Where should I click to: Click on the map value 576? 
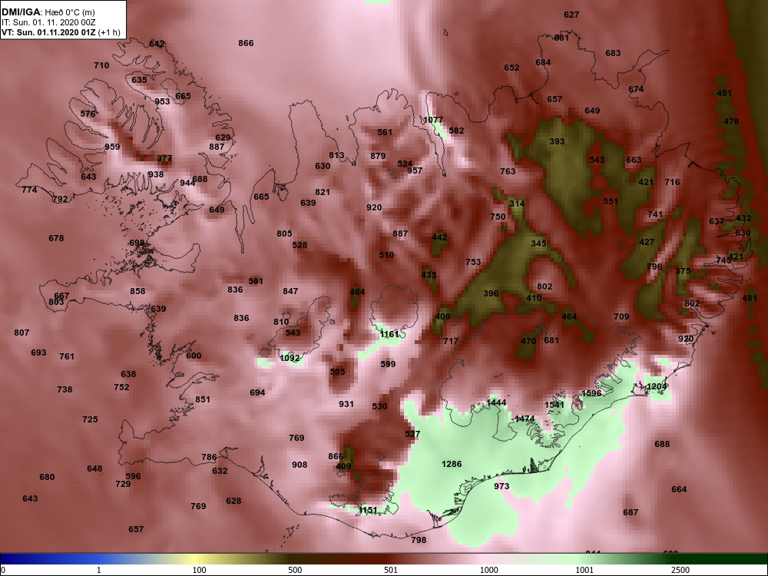88,114
